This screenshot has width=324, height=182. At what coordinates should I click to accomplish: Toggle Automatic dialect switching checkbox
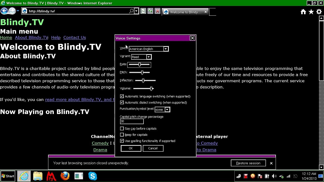pos(122,102)
